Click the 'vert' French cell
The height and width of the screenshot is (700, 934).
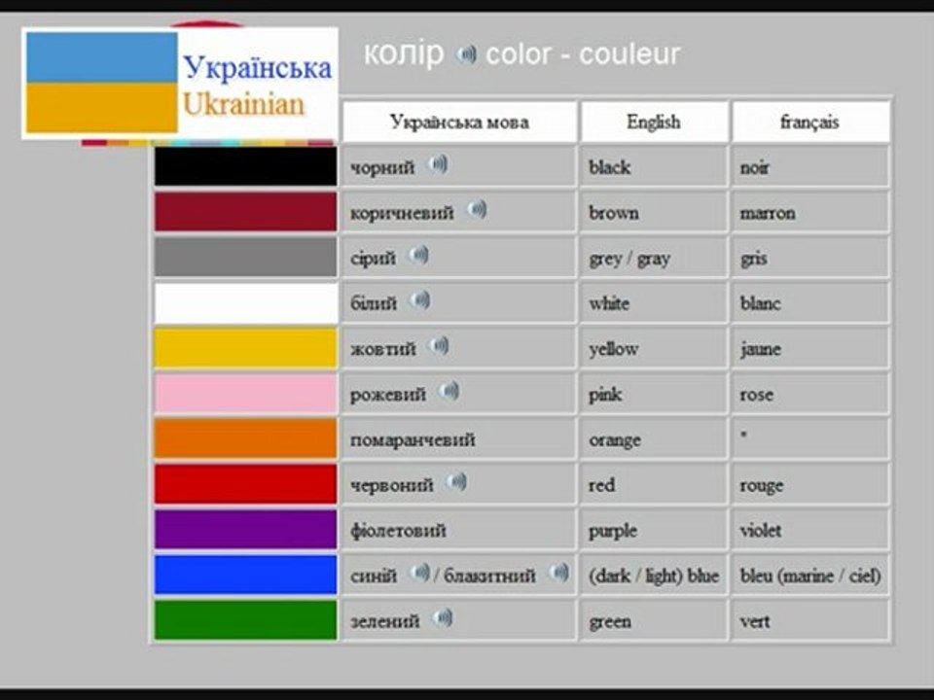coord(810,620)
